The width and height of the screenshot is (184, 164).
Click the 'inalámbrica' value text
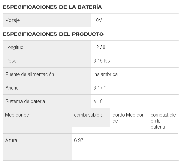(105, 74)
